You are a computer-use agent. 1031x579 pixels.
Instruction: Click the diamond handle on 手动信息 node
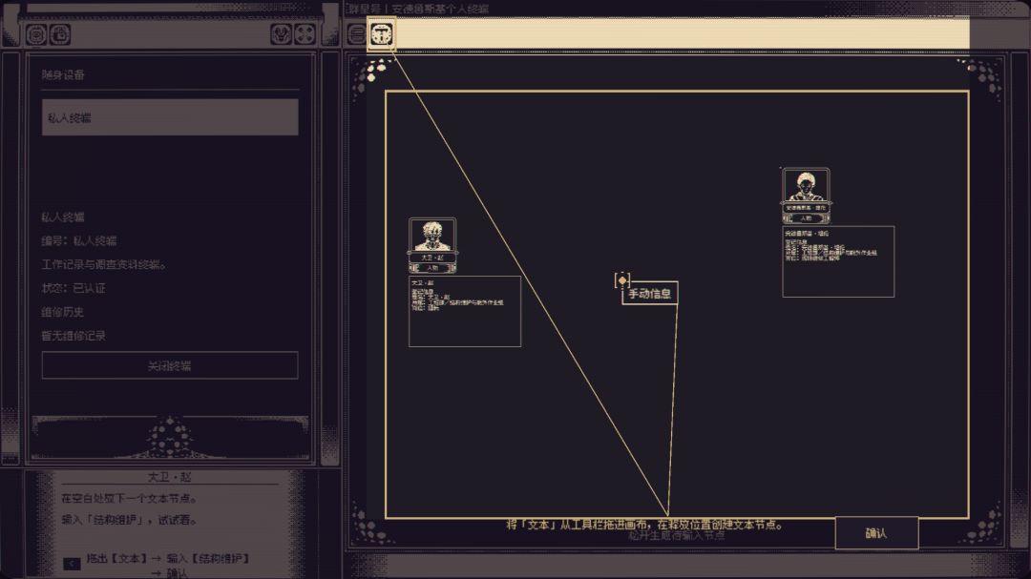[x=622, y=280]
